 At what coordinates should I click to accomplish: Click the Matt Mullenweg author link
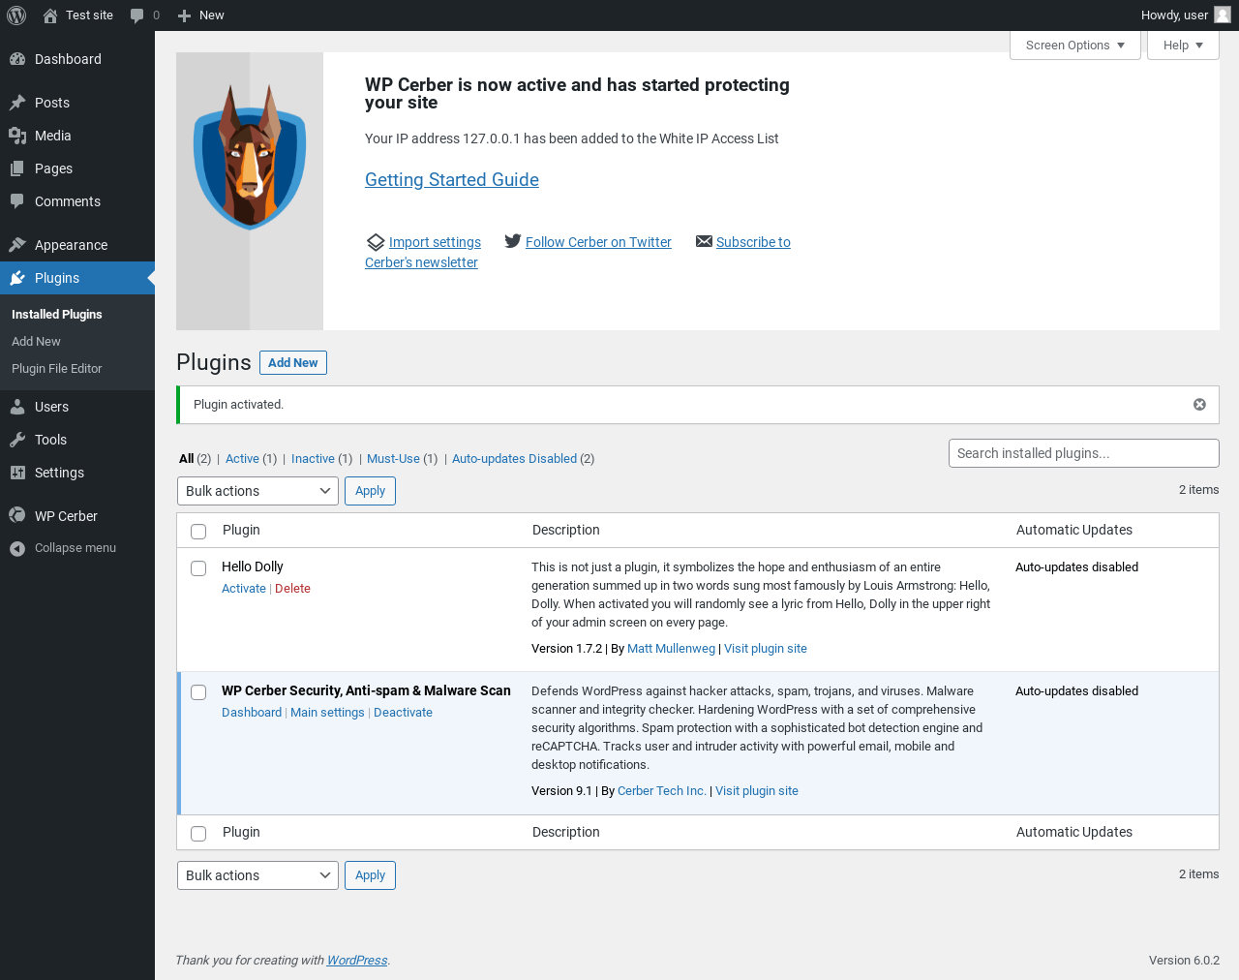671,649
